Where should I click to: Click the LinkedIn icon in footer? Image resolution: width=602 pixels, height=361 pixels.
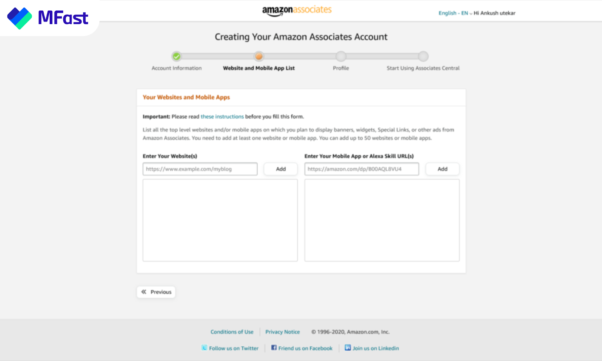click(x=348, y=347)
